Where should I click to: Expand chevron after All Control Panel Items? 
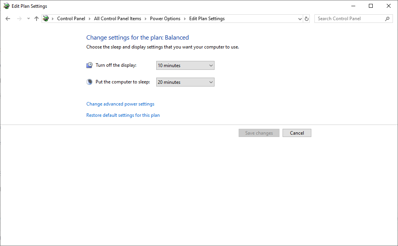click(145, 19)
